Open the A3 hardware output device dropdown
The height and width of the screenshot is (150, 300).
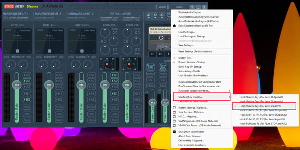pos(162,15)
